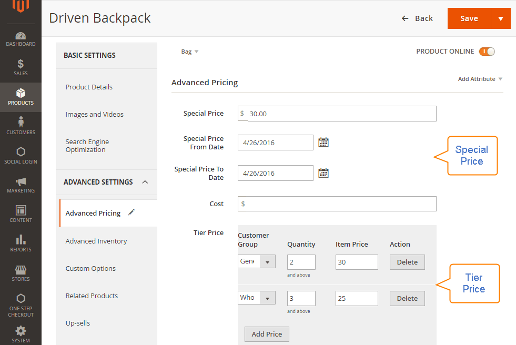Click the Back arrow icon
The height and width of the screenshot is (345, 516).
point(405,18)
